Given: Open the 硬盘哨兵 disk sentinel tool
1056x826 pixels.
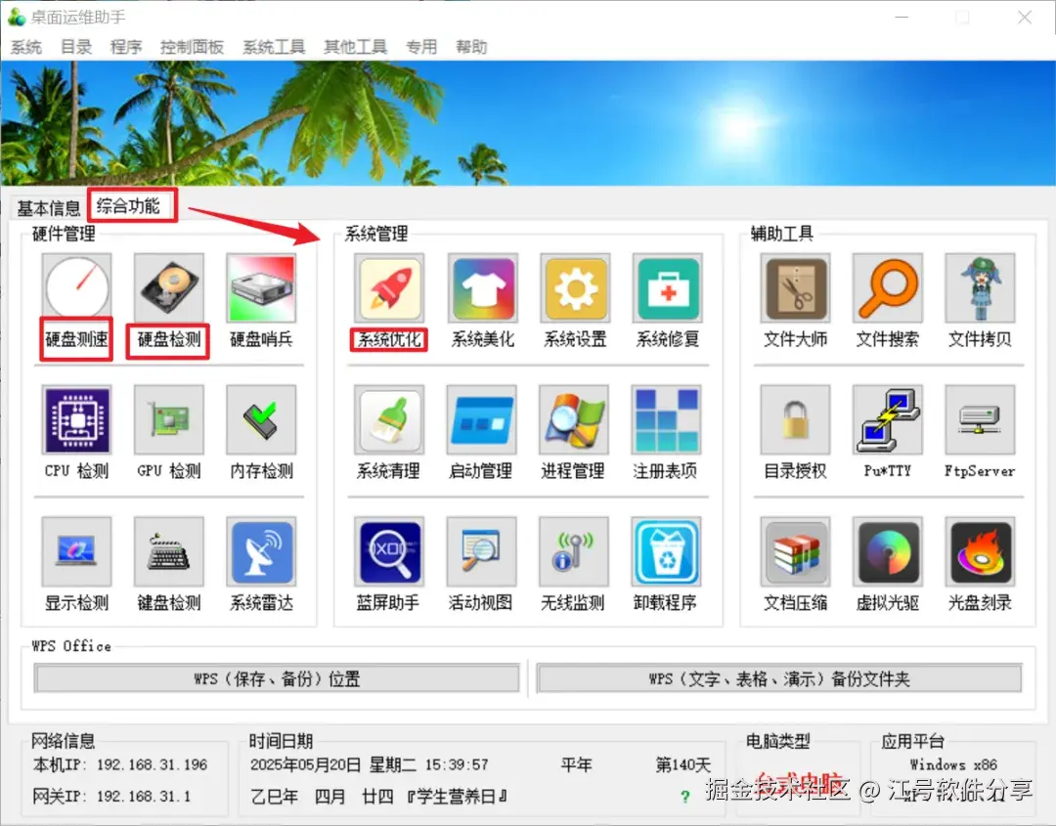Looking at the screenshot, I should [x=260, y=288].
